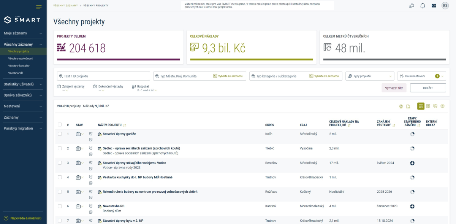Expand Statistiky uživatelů in the sidebar
The image size is (456, 224).
23,84
